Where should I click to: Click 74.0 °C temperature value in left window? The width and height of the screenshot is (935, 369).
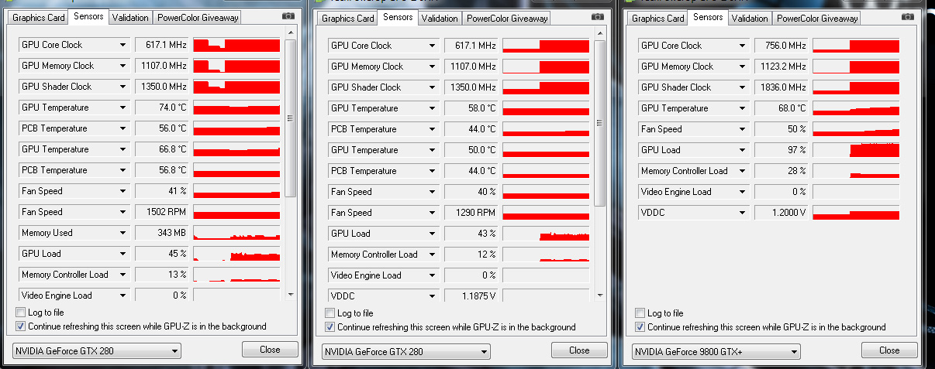click(x=162, y=108)
